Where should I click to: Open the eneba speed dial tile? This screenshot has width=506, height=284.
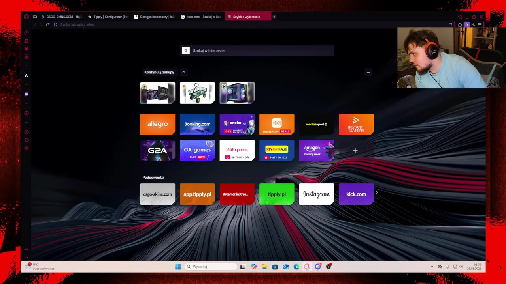237,124
